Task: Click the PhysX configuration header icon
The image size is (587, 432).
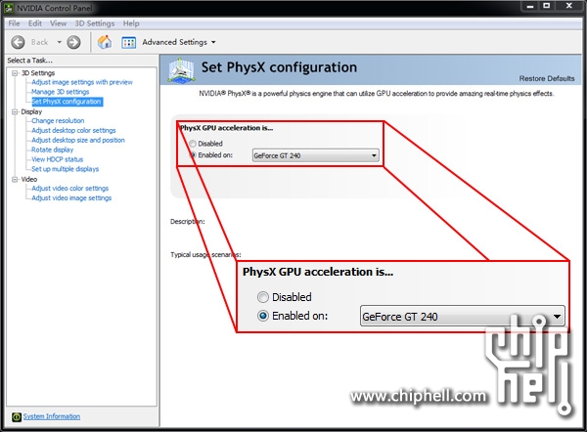Action: click(x=181, y=70)
